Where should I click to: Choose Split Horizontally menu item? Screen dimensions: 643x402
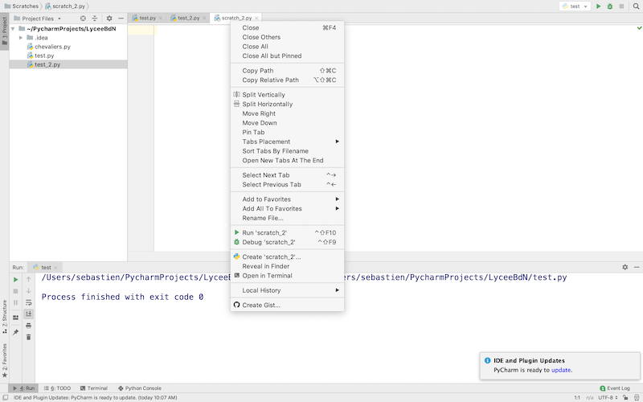pos(287,104)
